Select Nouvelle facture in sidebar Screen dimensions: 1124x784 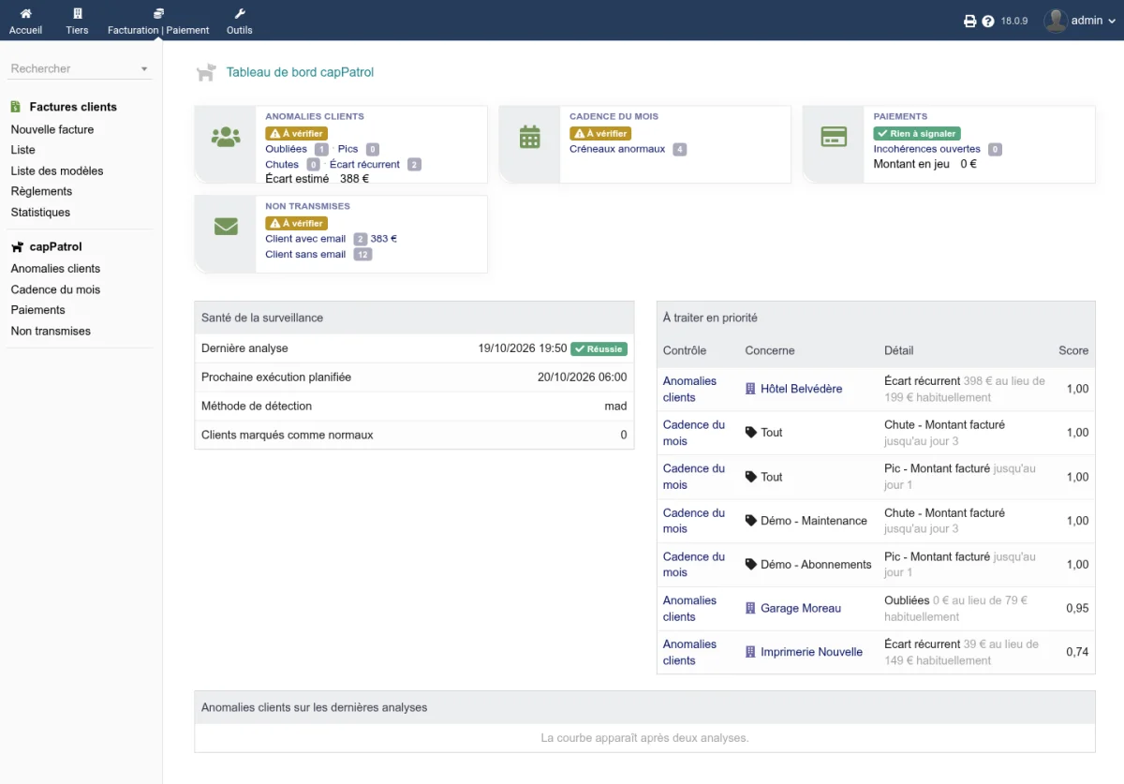(52, 129)
